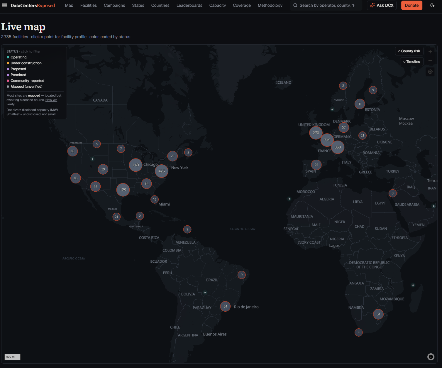Open the 358 cluster near Germany
The height and width of the screenshot is (368, 442).
pyautogui.click(x=338, y=147)
